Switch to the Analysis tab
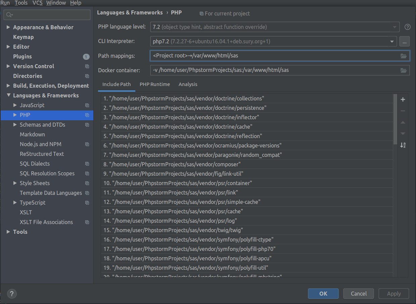This screenshot has width=416, height=304. click(188, 84)
